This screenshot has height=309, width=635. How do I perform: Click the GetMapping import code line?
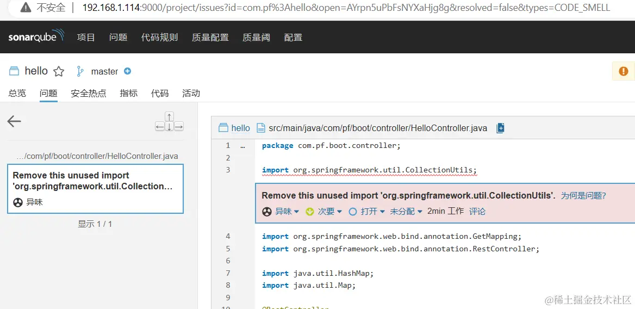point(392,237)
